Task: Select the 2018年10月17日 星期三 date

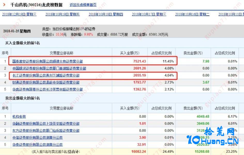Action: (149, 14)
